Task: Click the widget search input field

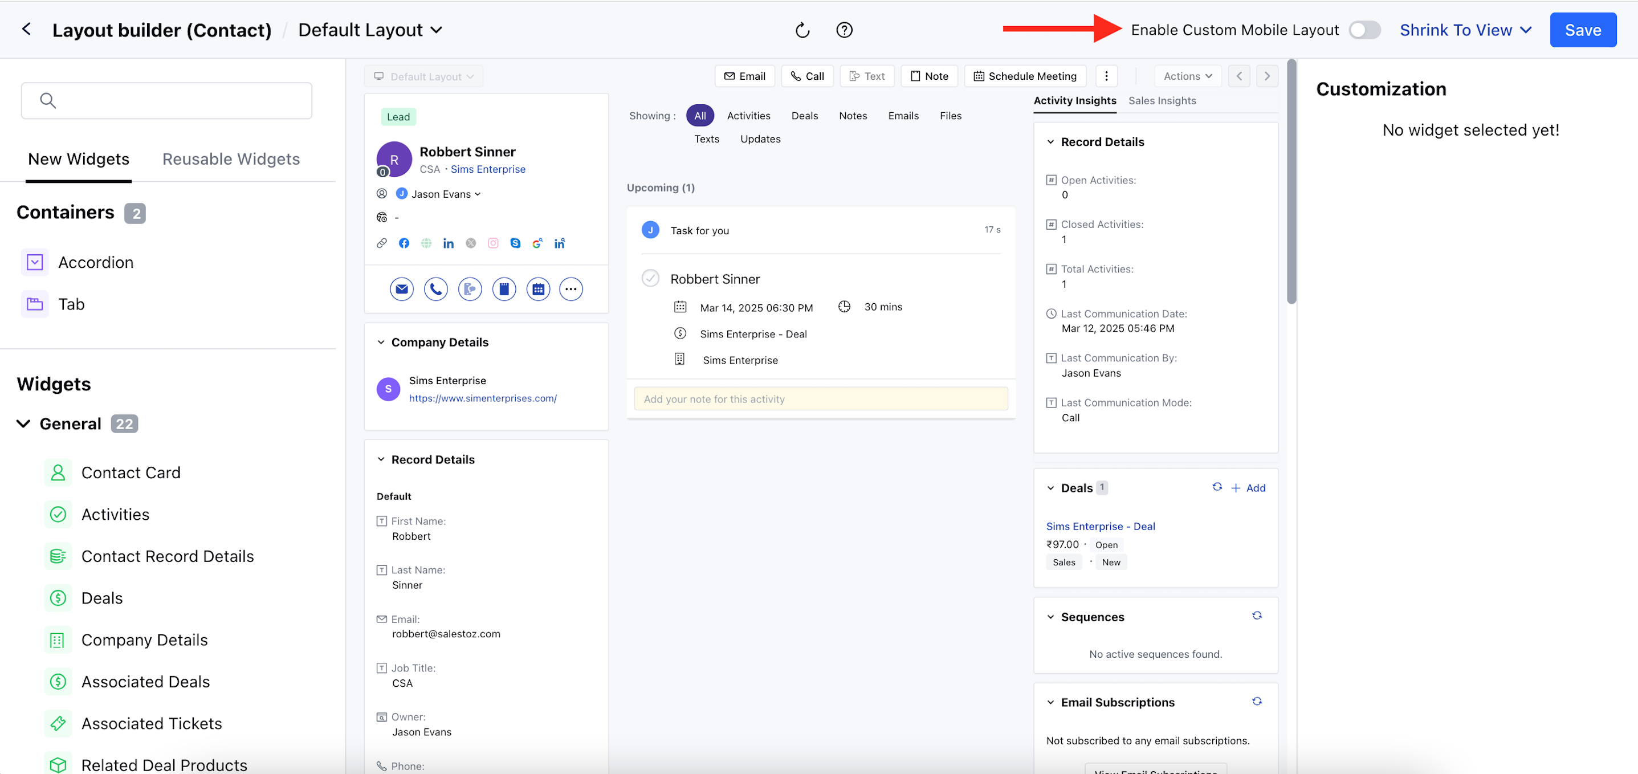Action: point(166,100)
